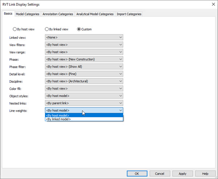Go to the Analytical Model Categories tab
Screen dimensions: 218x179
[x=94, y=14]
